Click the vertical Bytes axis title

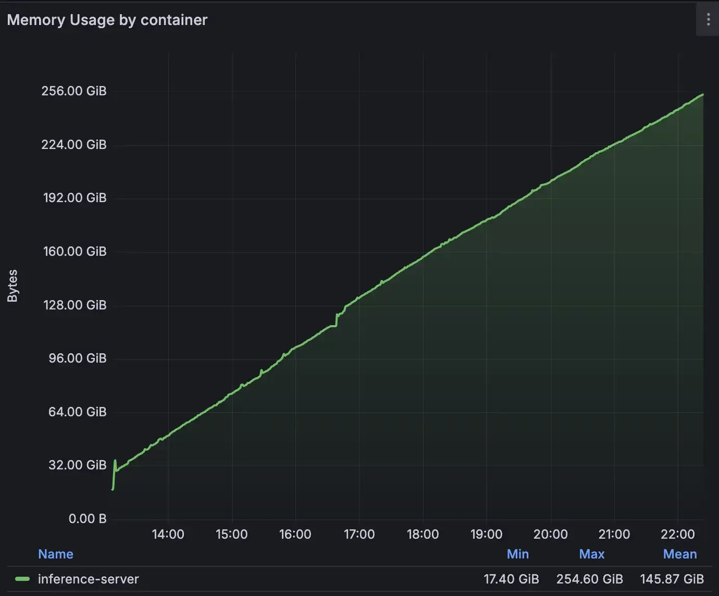13,285
